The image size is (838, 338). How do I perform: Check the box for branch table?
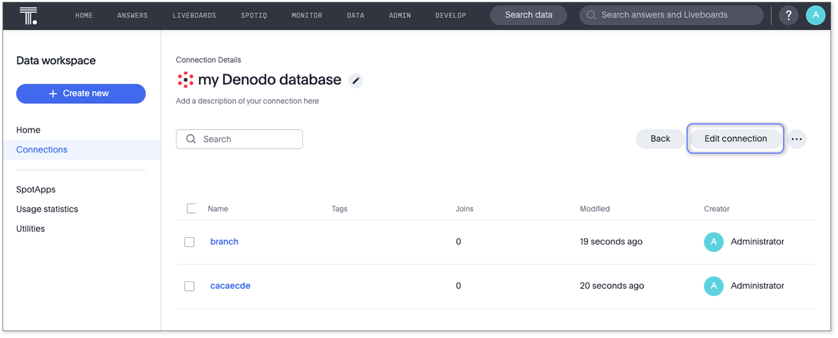(190, 242)
